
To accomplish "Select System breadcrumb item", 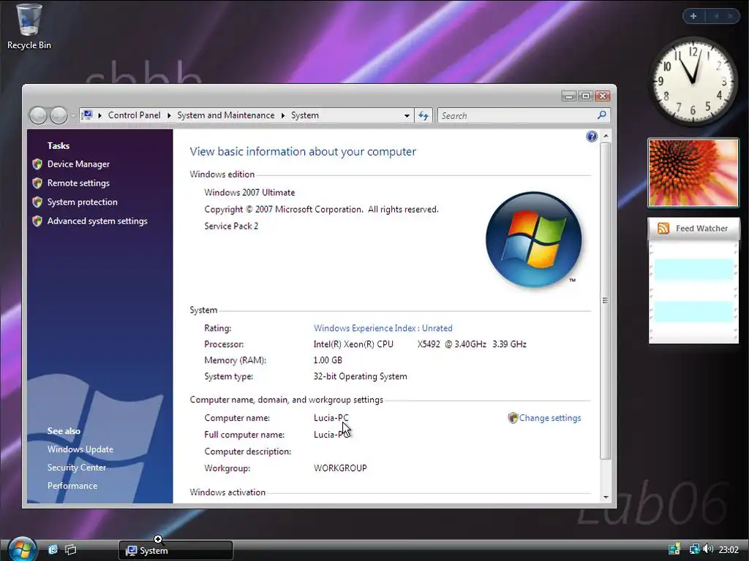I will point(305,115).
